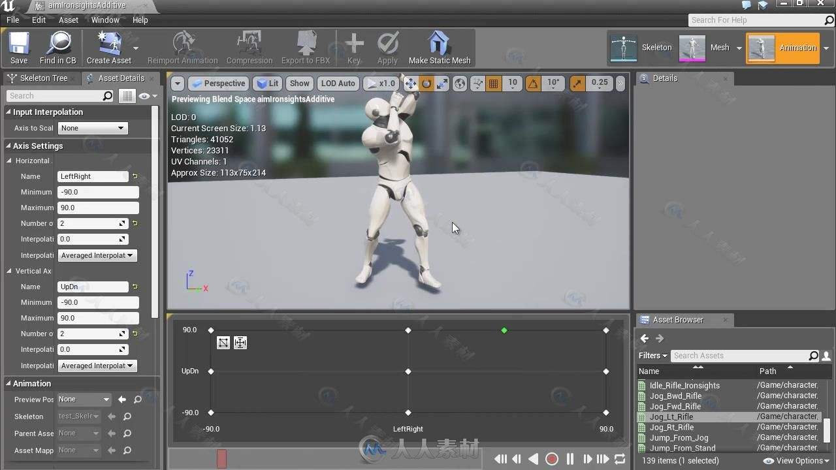Toggle the playback loop button
The height and width of the screenshot is (470, 836).
[620, 459]
